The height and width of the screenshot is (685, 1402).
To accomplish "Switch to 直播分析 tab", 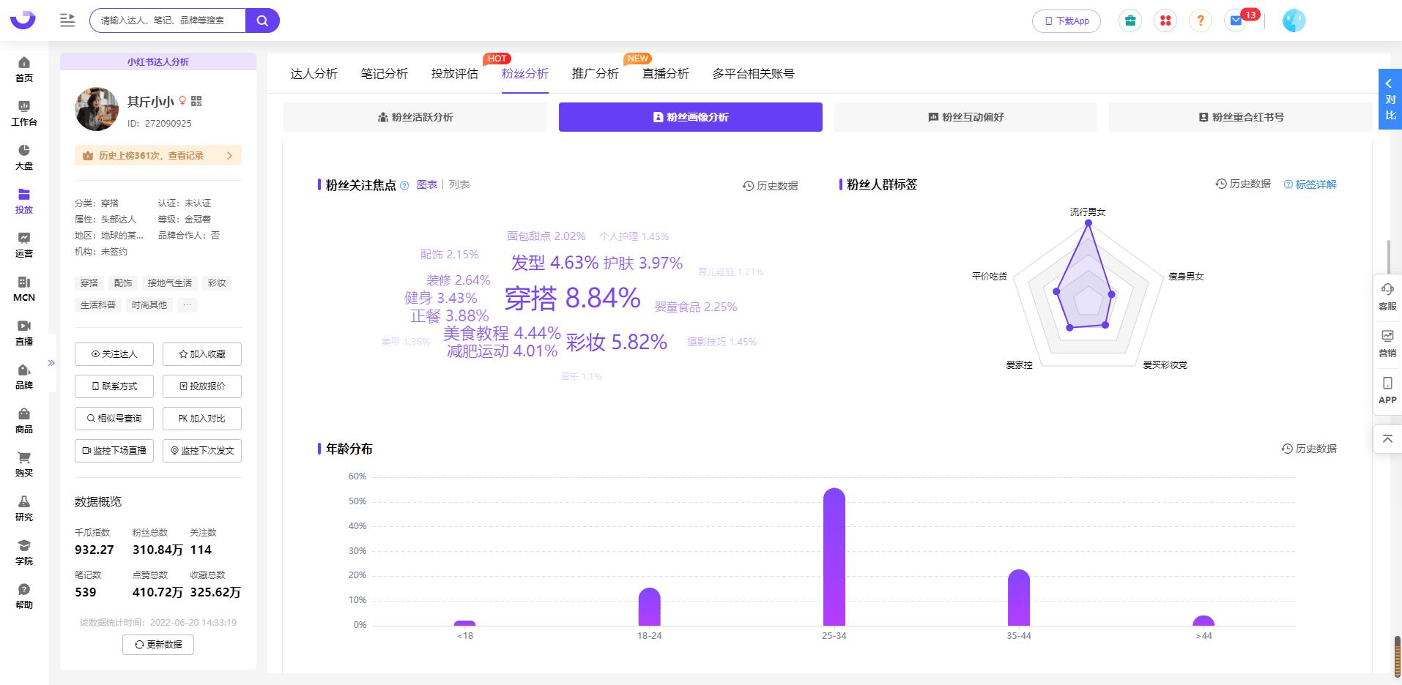I will pos(666,74).
